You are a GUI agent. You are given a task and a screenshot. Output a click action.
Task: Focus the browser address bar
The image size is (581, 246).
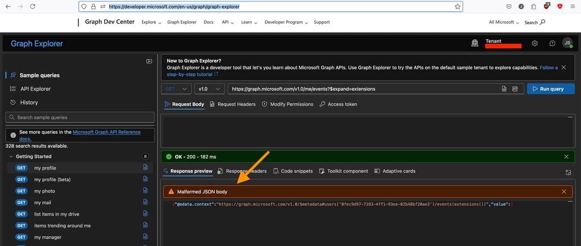[270, 7]
